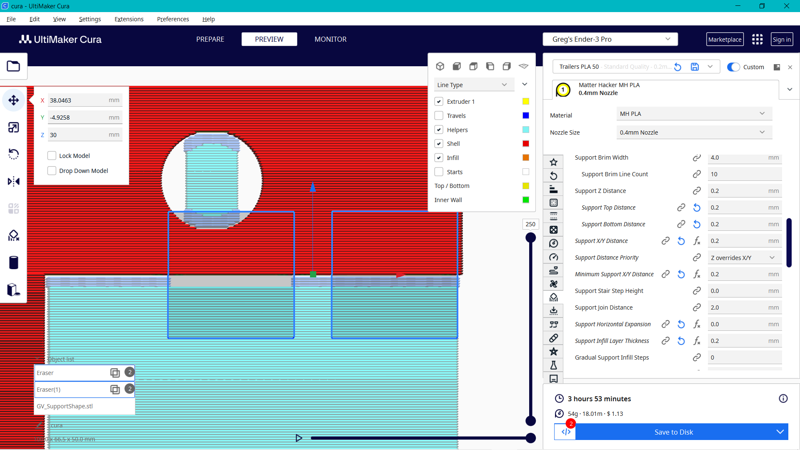Switch to the PREPARE tab

210,39
